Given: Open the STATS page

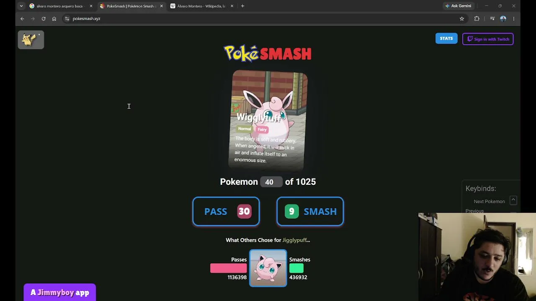Looking at the screenshot, I should pyautogui.click(x=446, y=38).
